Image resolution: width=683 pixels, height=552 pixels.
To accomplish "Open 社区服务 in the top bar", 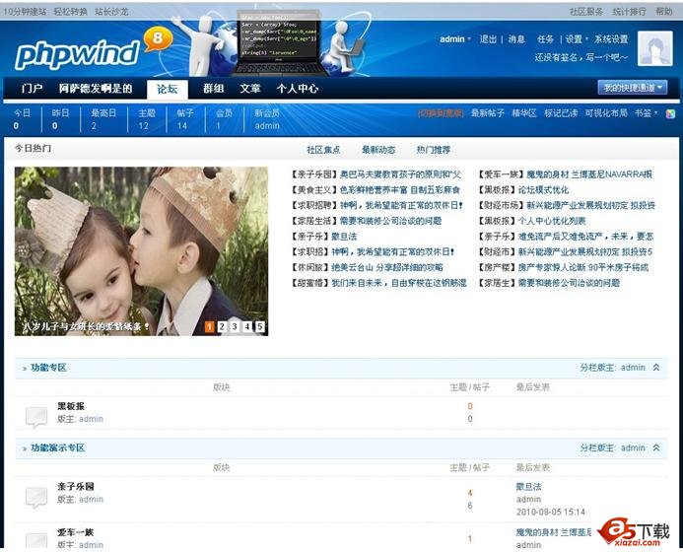I will (x=586, y=12).
